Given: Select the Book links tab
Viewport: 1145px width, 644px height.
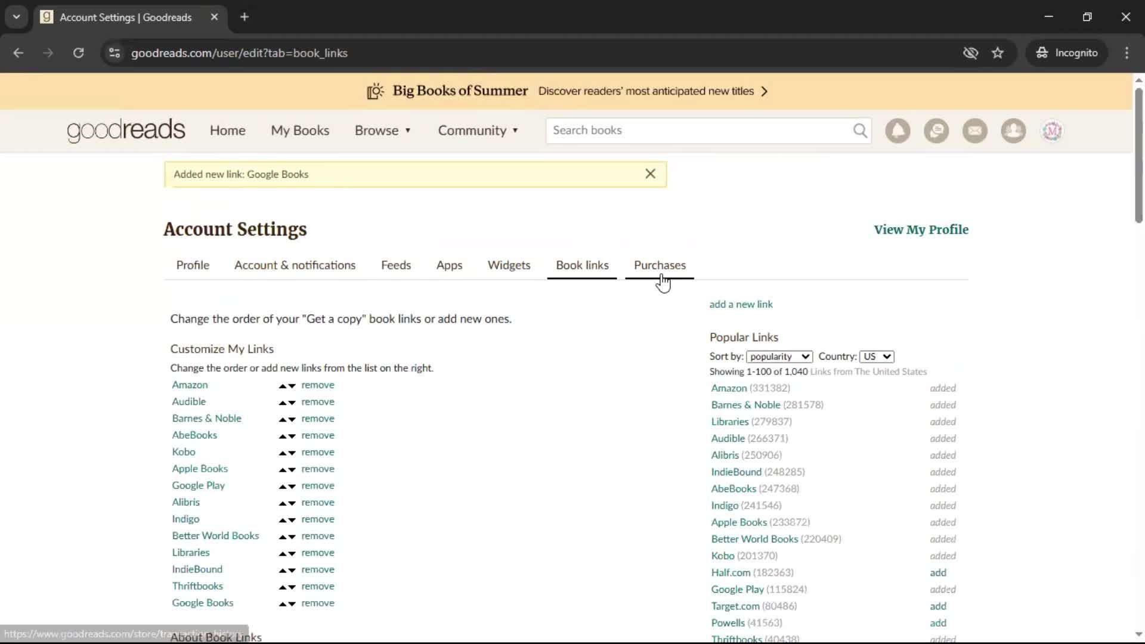Looking at the screenshot, I should 582,265.
